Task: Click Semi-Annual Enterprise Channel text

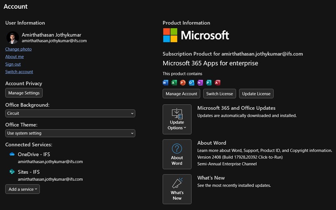Action: (x=227, y=164)
